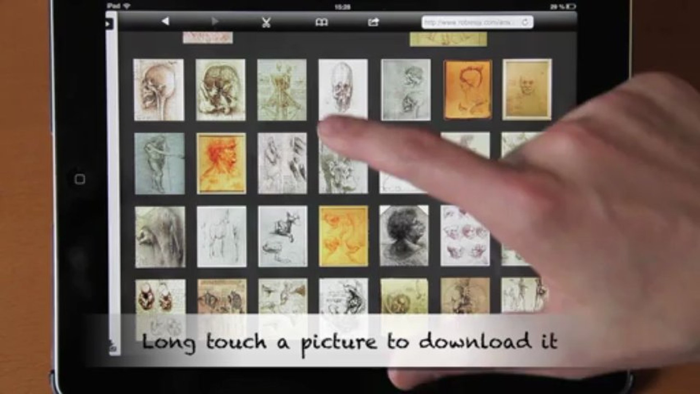Open the dark charcoal head profile thumbnail
700x394 pixels.
(404, 236)
